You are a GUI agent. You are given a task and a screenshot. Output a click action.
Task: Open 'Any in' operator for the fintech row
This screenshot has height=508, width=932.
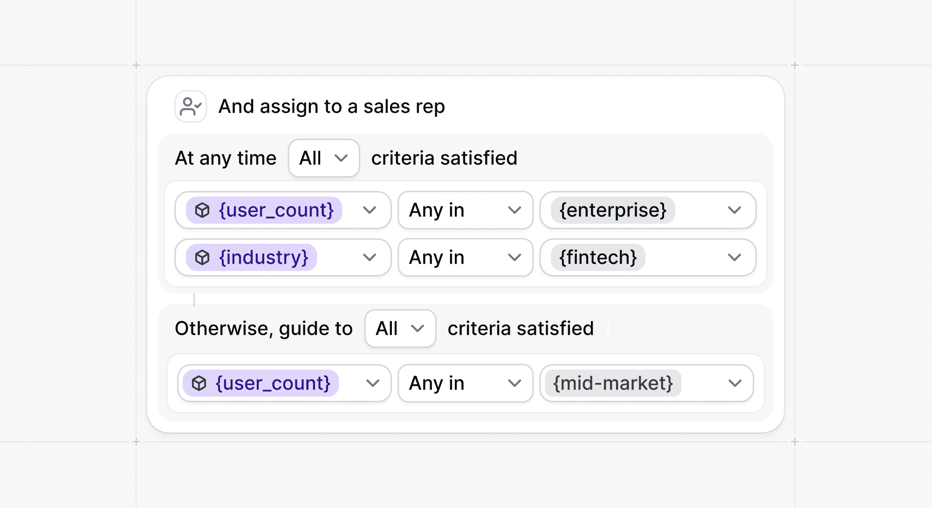click(x=465, y=257)
